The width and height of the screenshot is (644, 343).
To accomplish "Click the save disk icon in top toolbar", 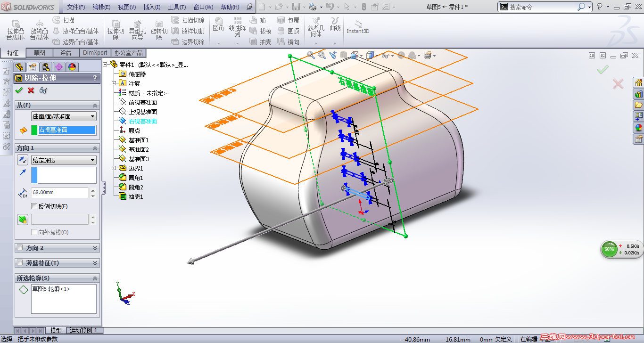I will tap(296, 7).
